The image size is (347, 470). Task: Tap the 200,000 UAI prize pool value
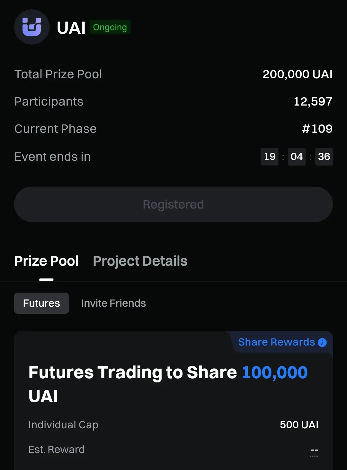[x=297, y=74]
